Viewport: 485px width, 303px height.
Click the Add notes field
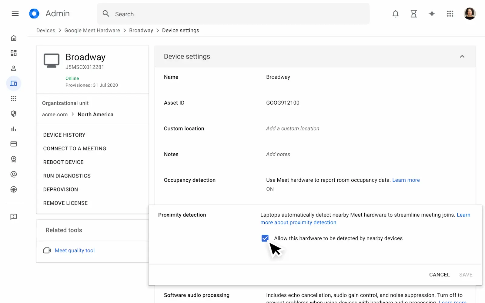click(278, 154)
